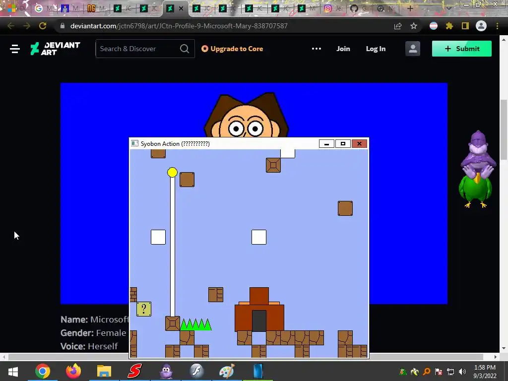Go forward in browser history
The width and height of the screenshot is (508, 381).
click(x=27, y=26)
